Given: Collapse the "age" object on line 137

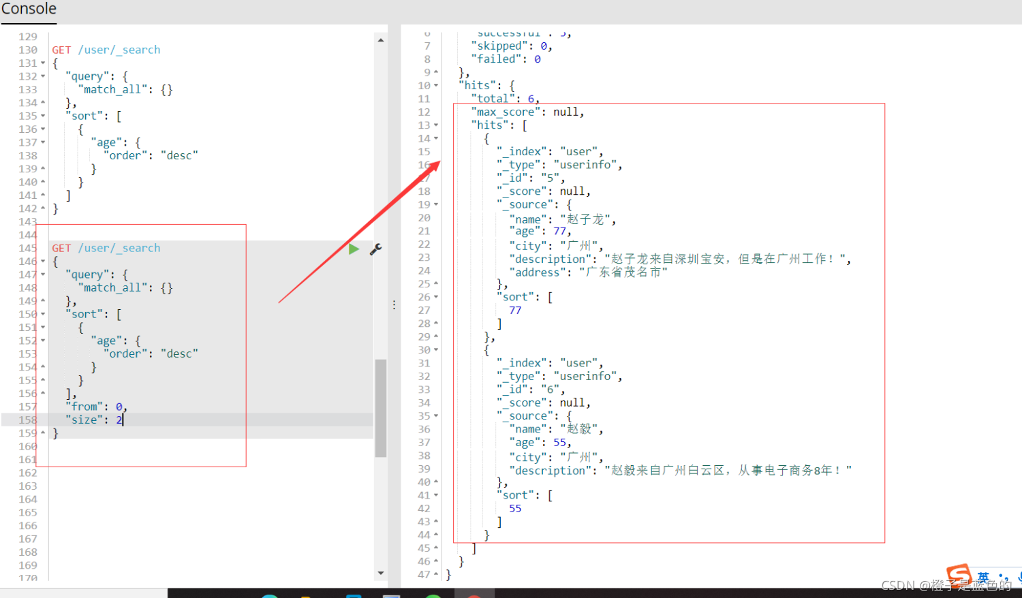Looking at the screenshot, I should coord(43,142).
